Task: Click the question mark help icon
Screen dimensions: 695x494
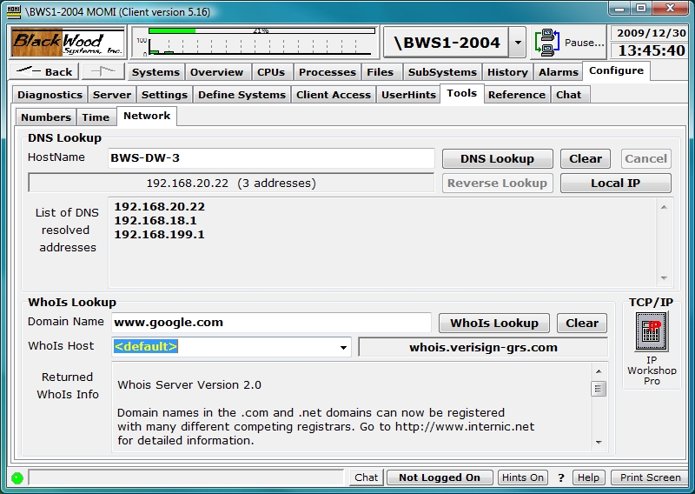Action: [561, 477]
